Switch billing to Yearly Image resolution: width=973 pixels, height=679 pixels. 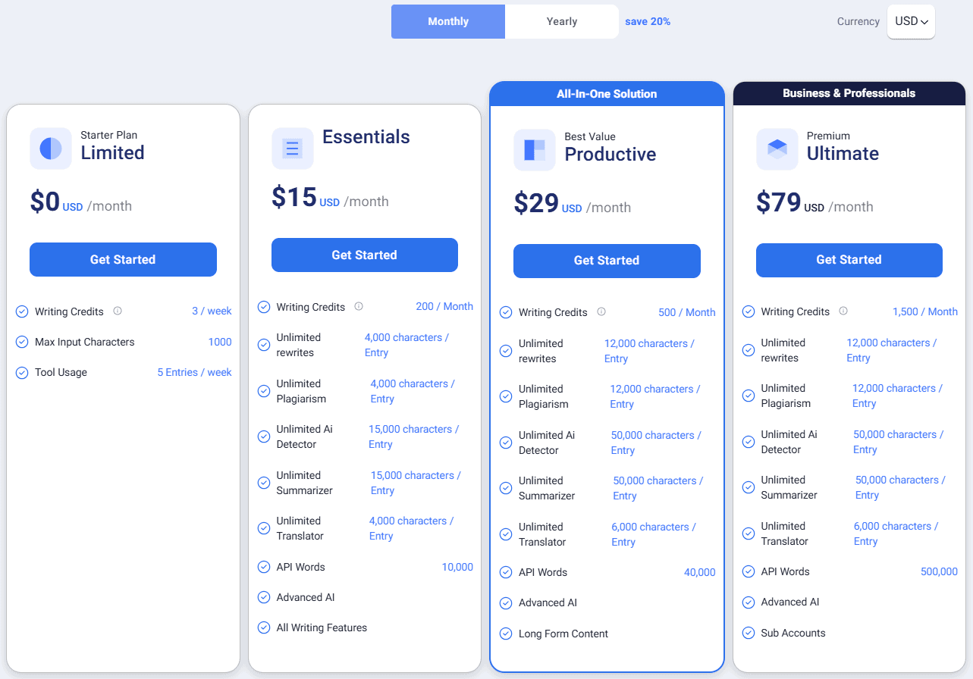click(x=562, y=21)
